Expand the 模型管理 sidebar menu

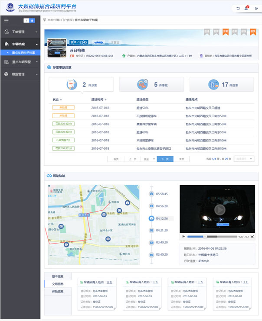point(20,74)
